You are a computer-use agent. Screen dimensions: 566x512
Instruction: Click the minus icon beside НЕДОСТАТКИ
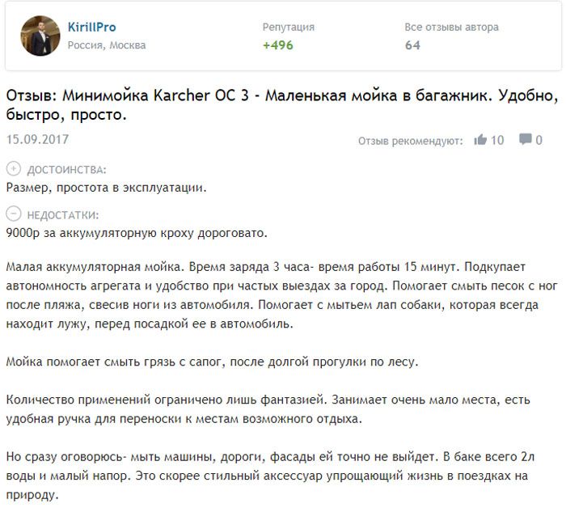(x=13, y=215)
